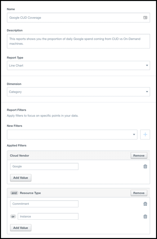
Task: Add Value to Cloud Vendor filter
Action: point(21,178)
